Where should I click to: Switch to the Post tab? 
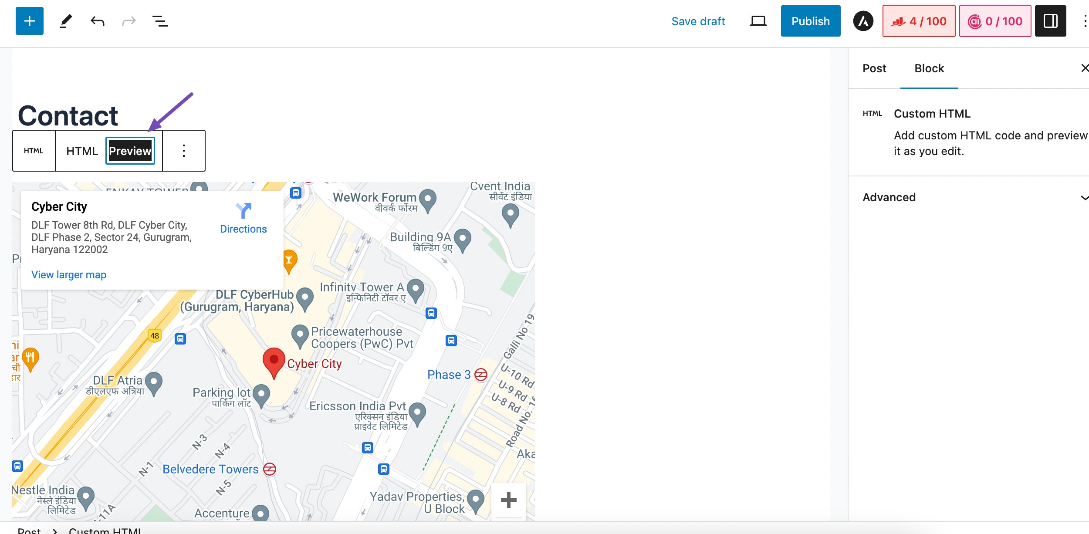click(874, 68)
